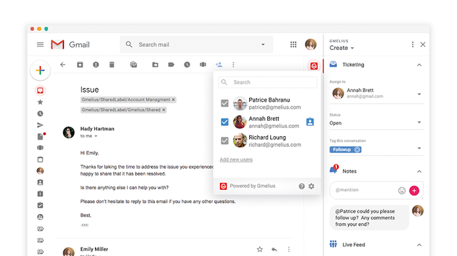Viewport: 457px width, 256px height.
Task: Click the search magnifier icon in Search mail
Action: 129,44
